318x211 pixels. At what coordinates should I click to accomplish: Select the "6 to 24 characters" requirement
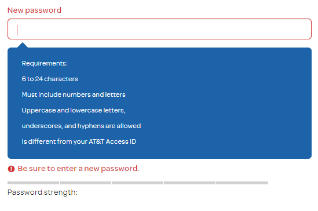(x=50, y=79)
